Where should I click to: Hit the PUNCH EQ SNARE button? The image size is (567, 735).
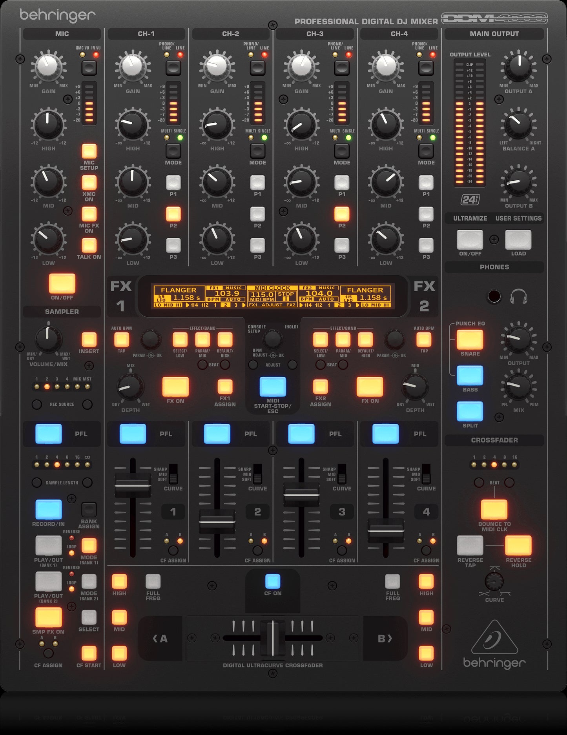coord(470,339)
